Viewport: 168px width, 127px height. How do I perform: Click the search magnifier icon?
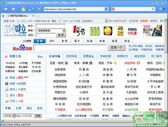pyautogui.click(x=153, y=9)
